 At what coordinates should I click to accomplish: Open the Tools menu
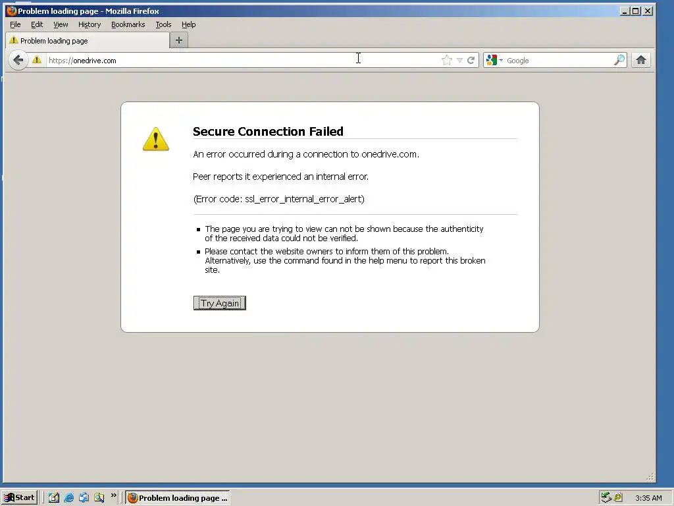(x=163, y=24)
